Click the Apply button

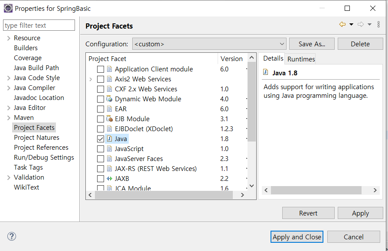click(x=360, y=213)
